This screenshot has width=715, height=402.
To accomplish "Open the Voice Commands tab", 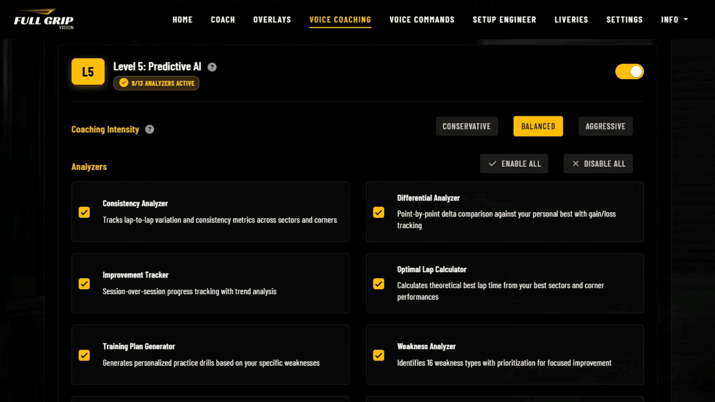I will pos(422,20).
